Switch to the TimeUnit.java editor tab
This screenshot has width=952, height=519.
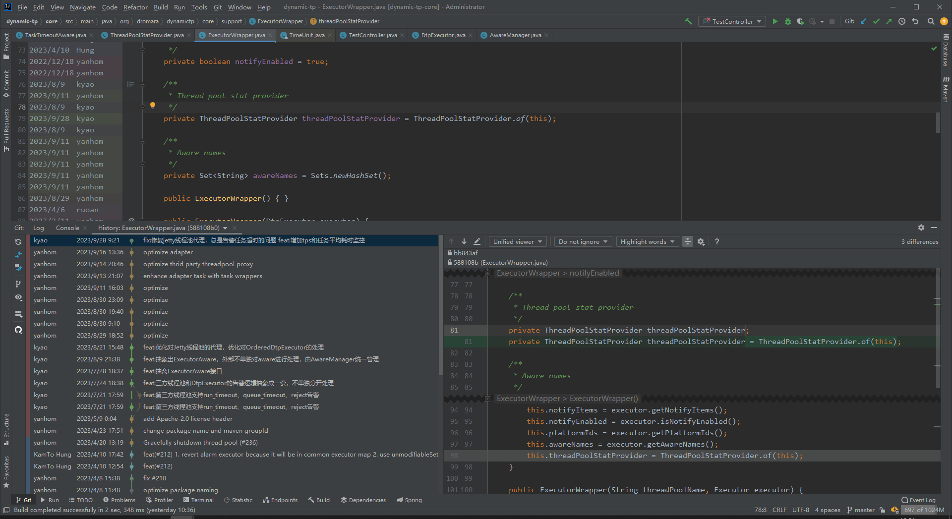pyautogui.click(x=306, y=35)
